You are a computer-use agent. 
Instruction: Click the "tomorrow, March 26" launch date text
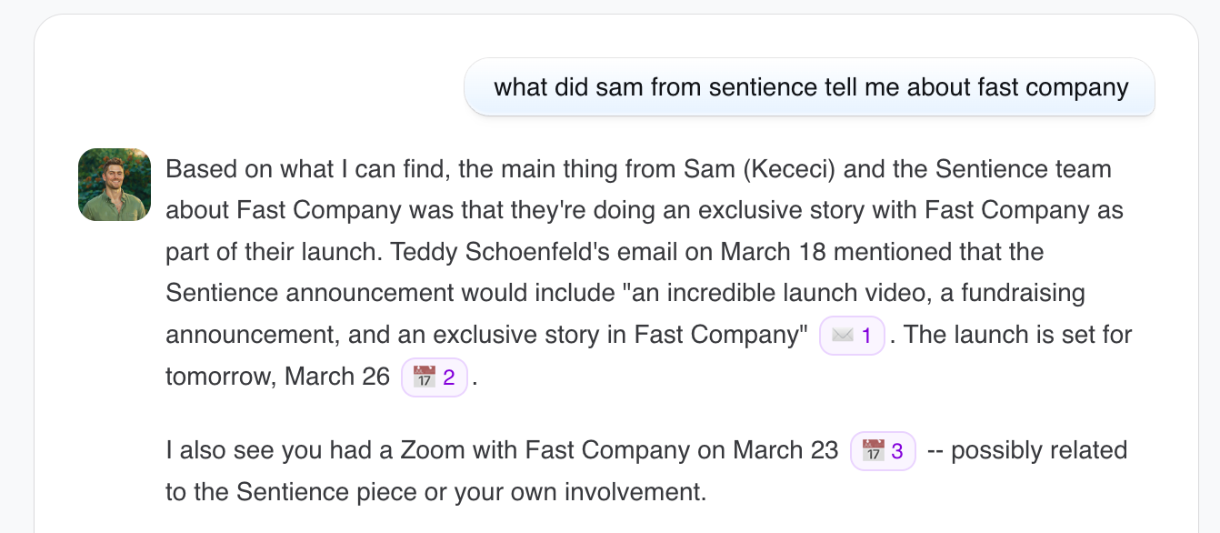click(277, 377)
